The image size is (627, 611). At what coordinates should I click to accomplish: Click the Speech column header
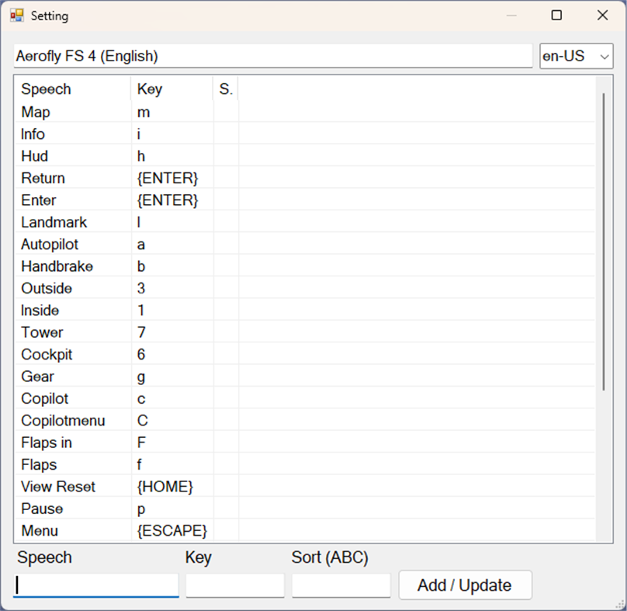pos(73,89)
